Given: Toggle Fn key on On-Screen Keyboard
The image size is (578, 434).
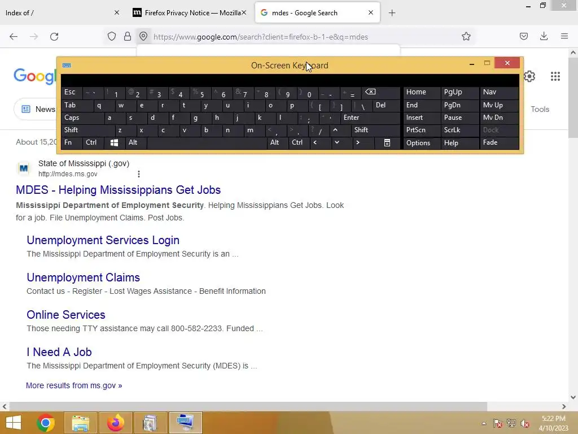Looking at the screenshot, I should pyautogui.click(x=72, y=143).
